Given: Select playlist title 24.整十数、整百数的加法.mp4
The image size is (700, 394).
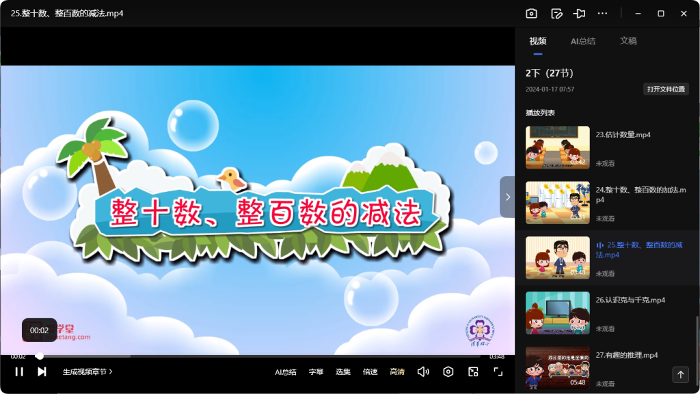Looking at the screenshot, I should point(641,195).
